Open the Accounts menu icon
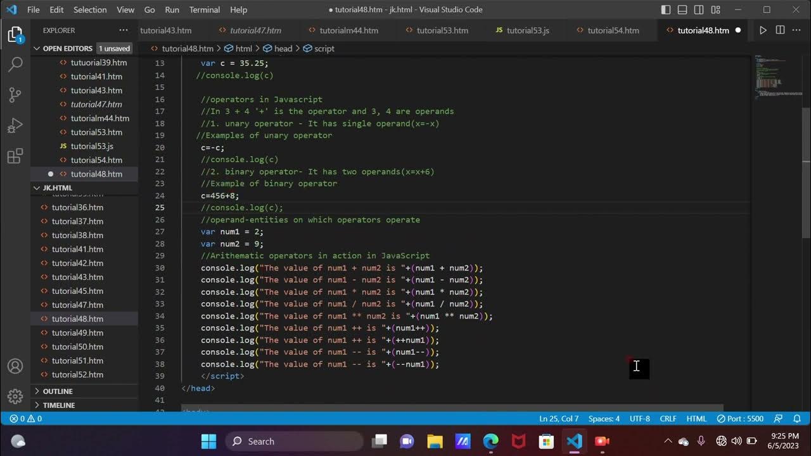Viewport: 811px width, 456px height. pyautogui.click(x=15, y=366)
